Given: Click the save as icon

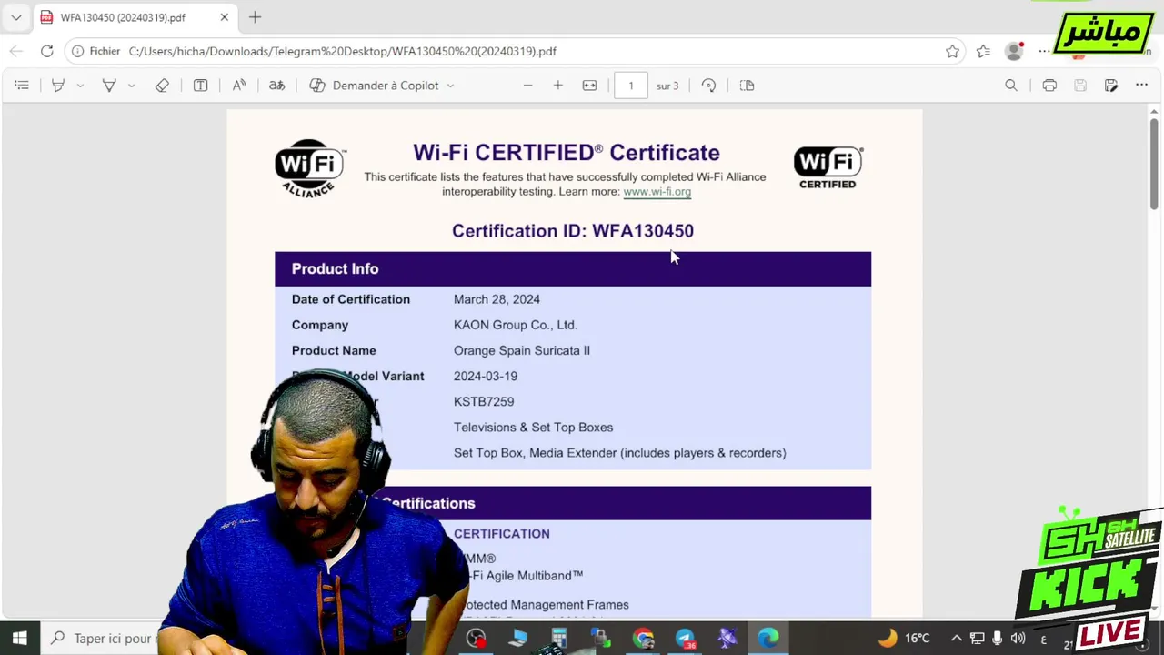Looking at the screenshot, I should (1111, 86).
